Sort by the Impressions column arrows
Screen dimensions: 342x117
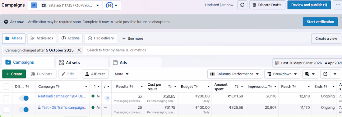point(270,87)
